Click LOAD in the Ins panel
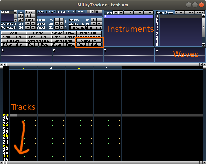 tap(138, 12)
